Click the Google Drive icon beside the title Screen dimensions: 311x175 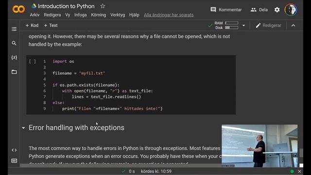tap(34, 6)
